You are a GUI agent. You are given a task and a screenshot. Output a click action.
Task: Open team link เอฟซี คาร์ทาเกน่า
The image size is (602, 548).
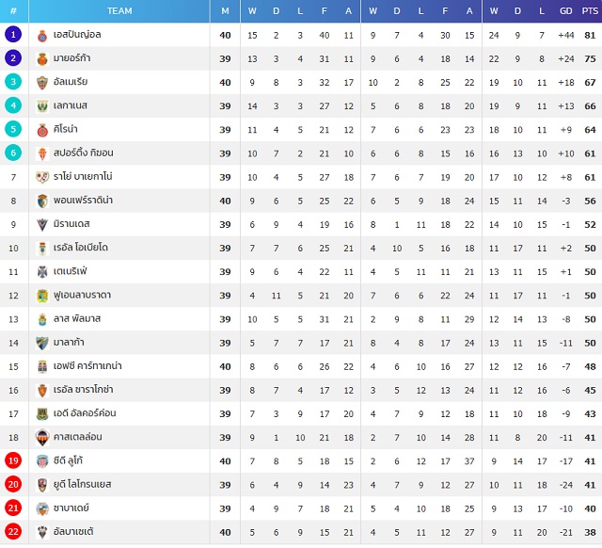coord(87,366)
